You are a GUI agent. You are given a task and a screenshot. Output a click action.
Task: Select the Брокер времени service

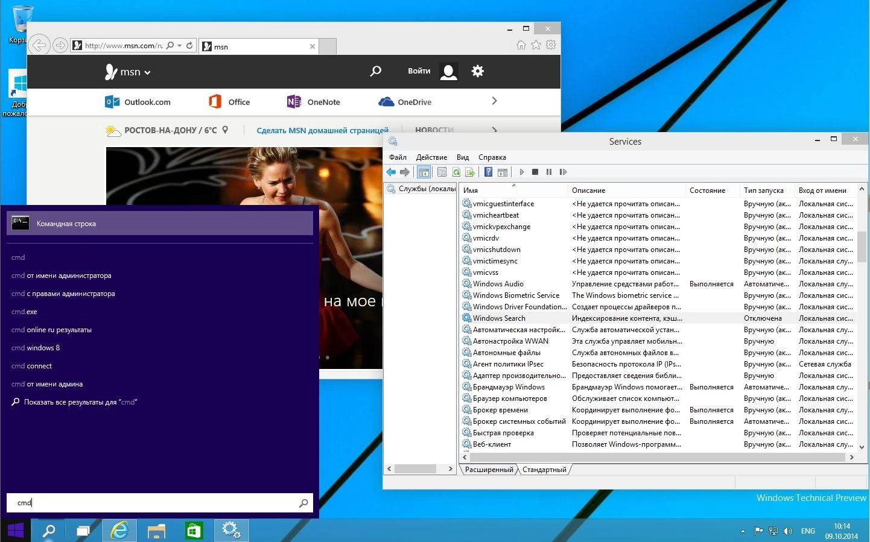pos(658,410)
